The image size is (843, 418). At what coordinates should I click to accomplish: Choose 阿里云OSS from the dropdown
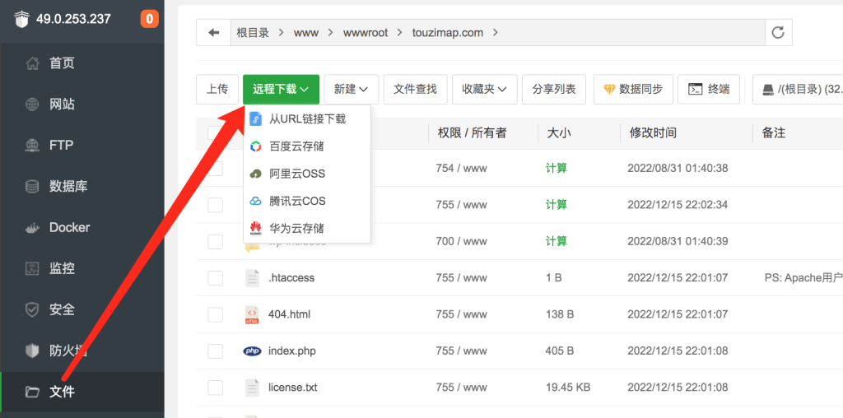(306, 174)
